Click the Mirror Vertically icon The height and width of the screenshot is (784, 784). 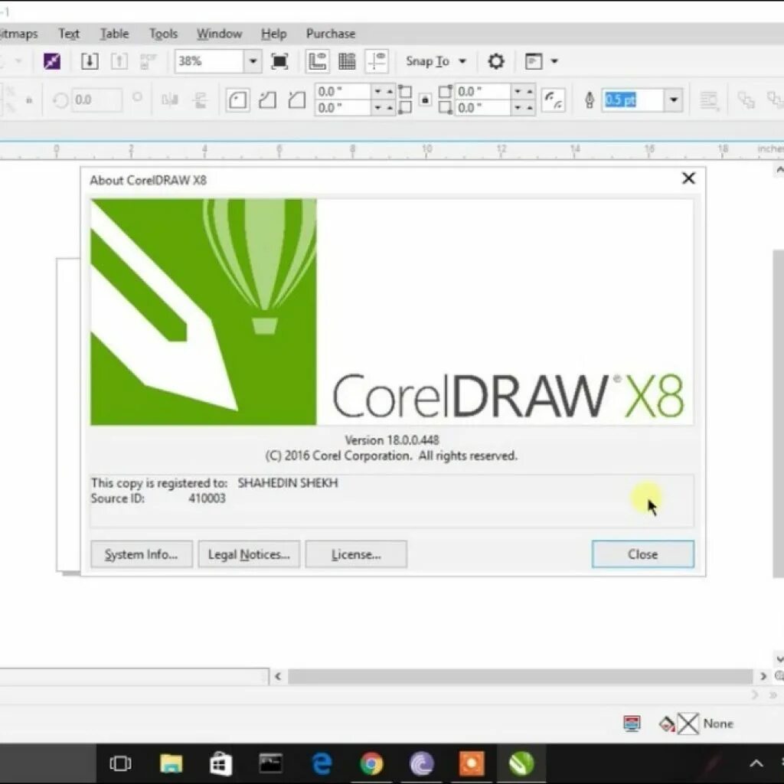tap(200, 100)
